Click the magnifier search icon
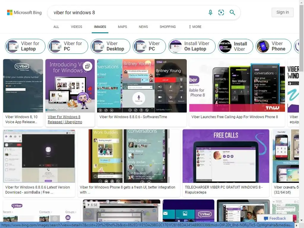This screenshot has width=304, height=228. (x=232, y=12)
